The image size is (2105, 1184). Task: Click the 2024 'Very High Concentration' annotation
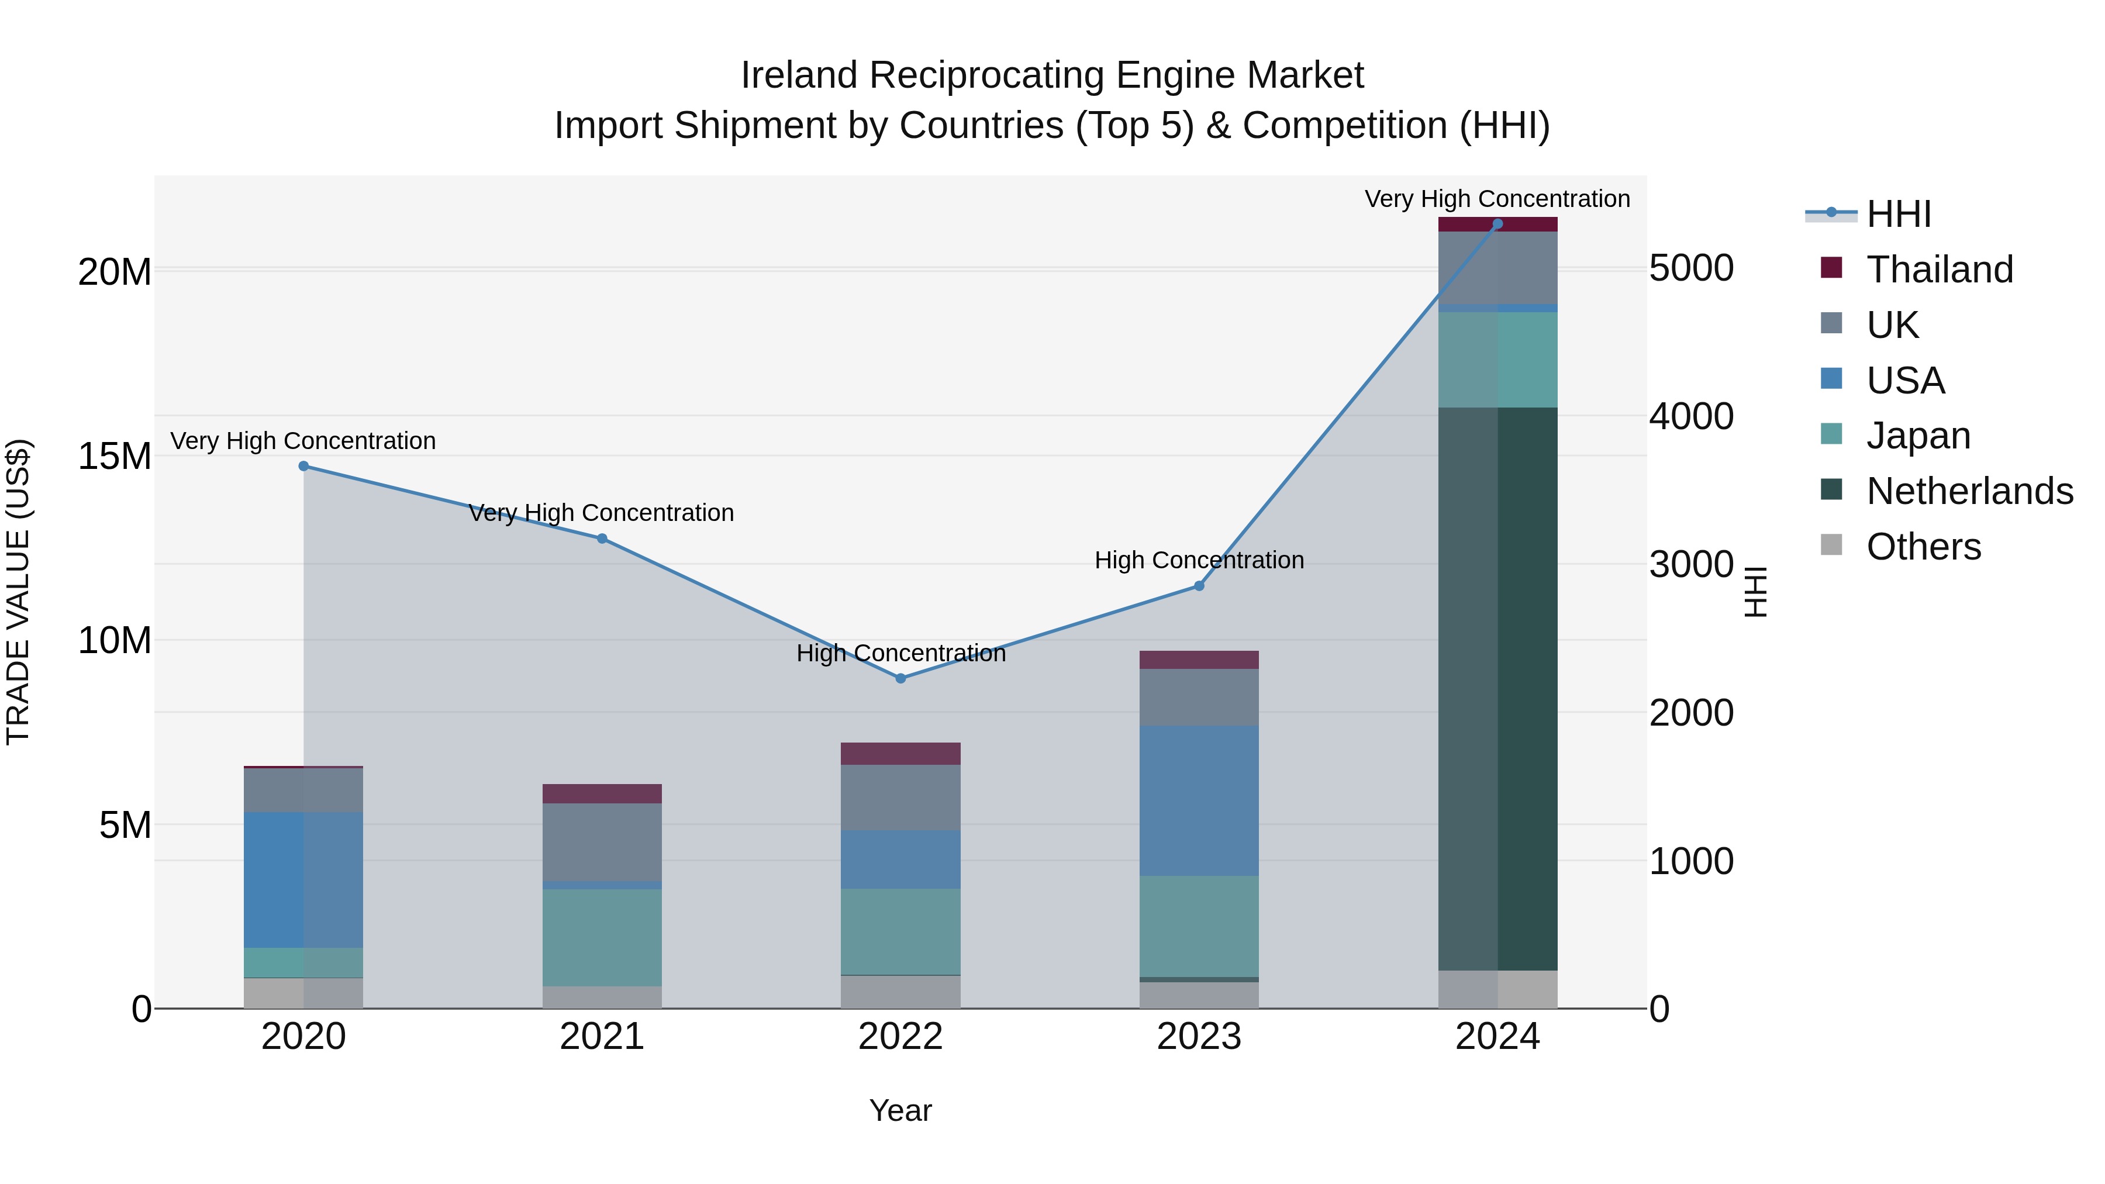tap(1497, 199)
